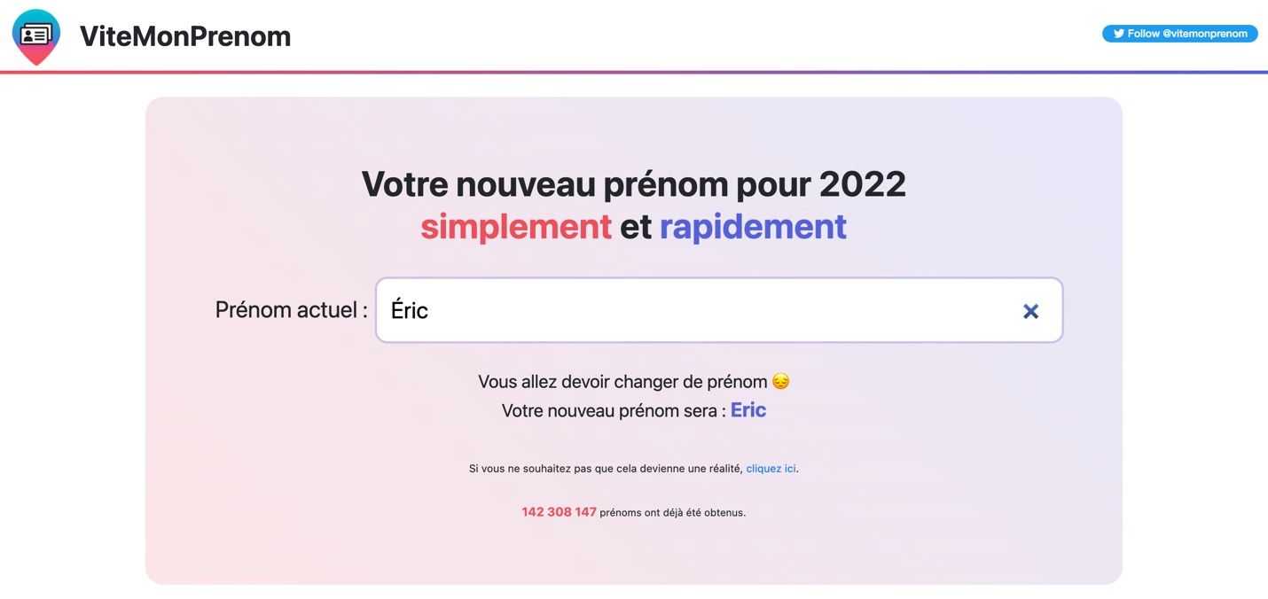Click the word "et" in the heading
1268x599 pixels.
pyautogui.click(x=636, y=227)
